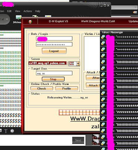Click the Logout button

tap(54, 51)
